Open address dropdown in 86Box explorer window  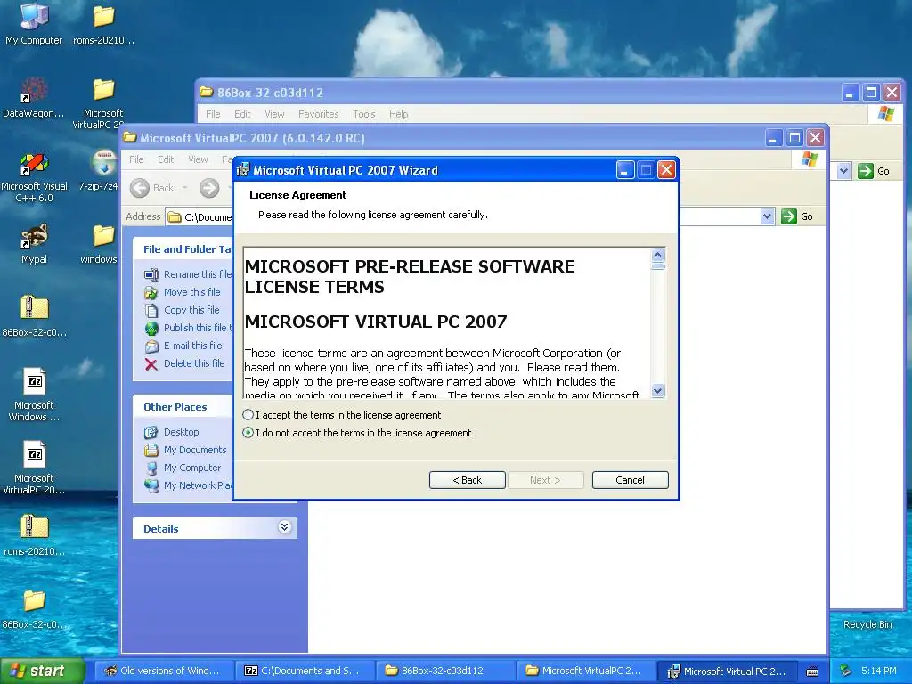844,171
